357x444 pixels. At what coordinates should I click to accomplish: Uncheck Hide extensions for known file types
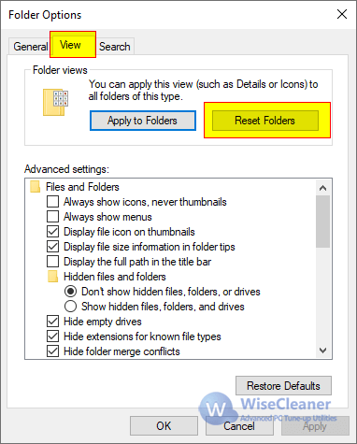click(53, 337)
